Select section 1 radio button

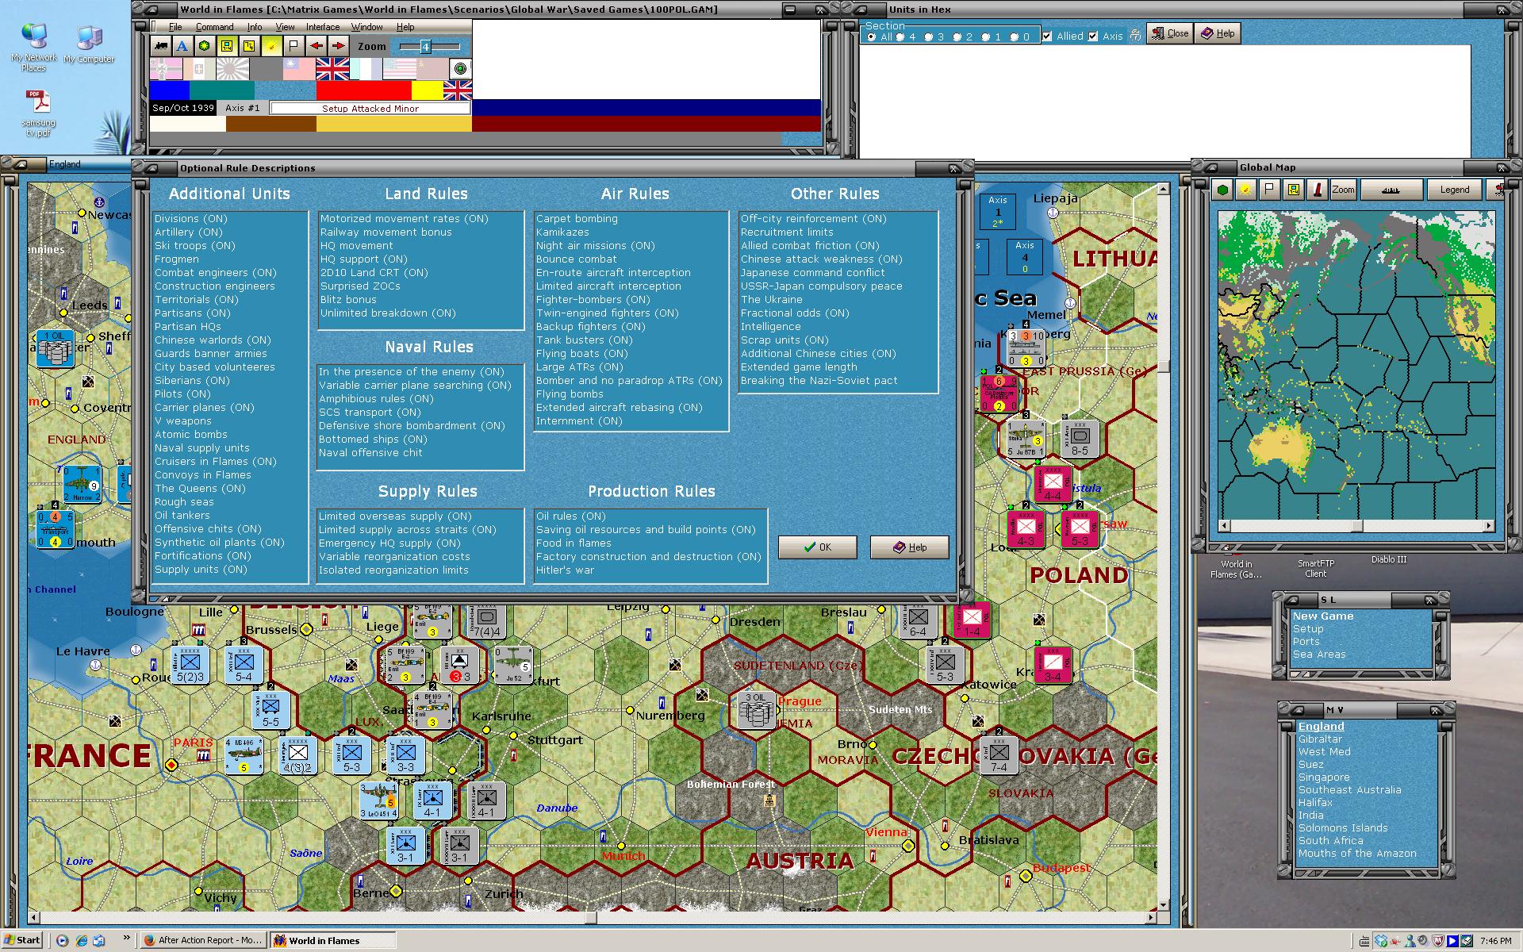985,36
